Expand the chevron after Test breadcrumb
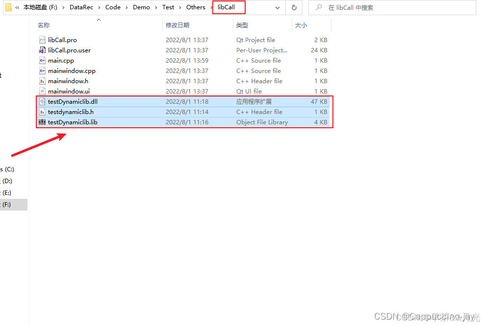The height and width of the screenshot is (326, 482). [x=180, y=7]
